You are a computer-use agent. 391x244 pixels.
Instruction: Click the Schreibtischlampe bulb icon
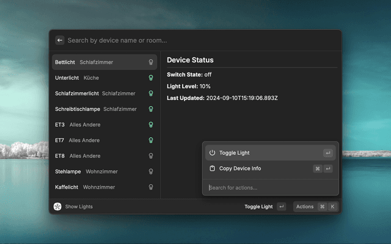151,109
